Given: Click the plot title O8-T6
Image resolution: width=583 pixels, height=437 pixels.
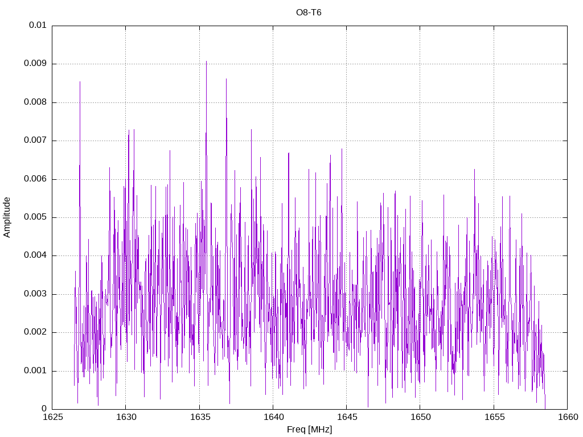Looking at the screenshot, I should tap(309, 13).
